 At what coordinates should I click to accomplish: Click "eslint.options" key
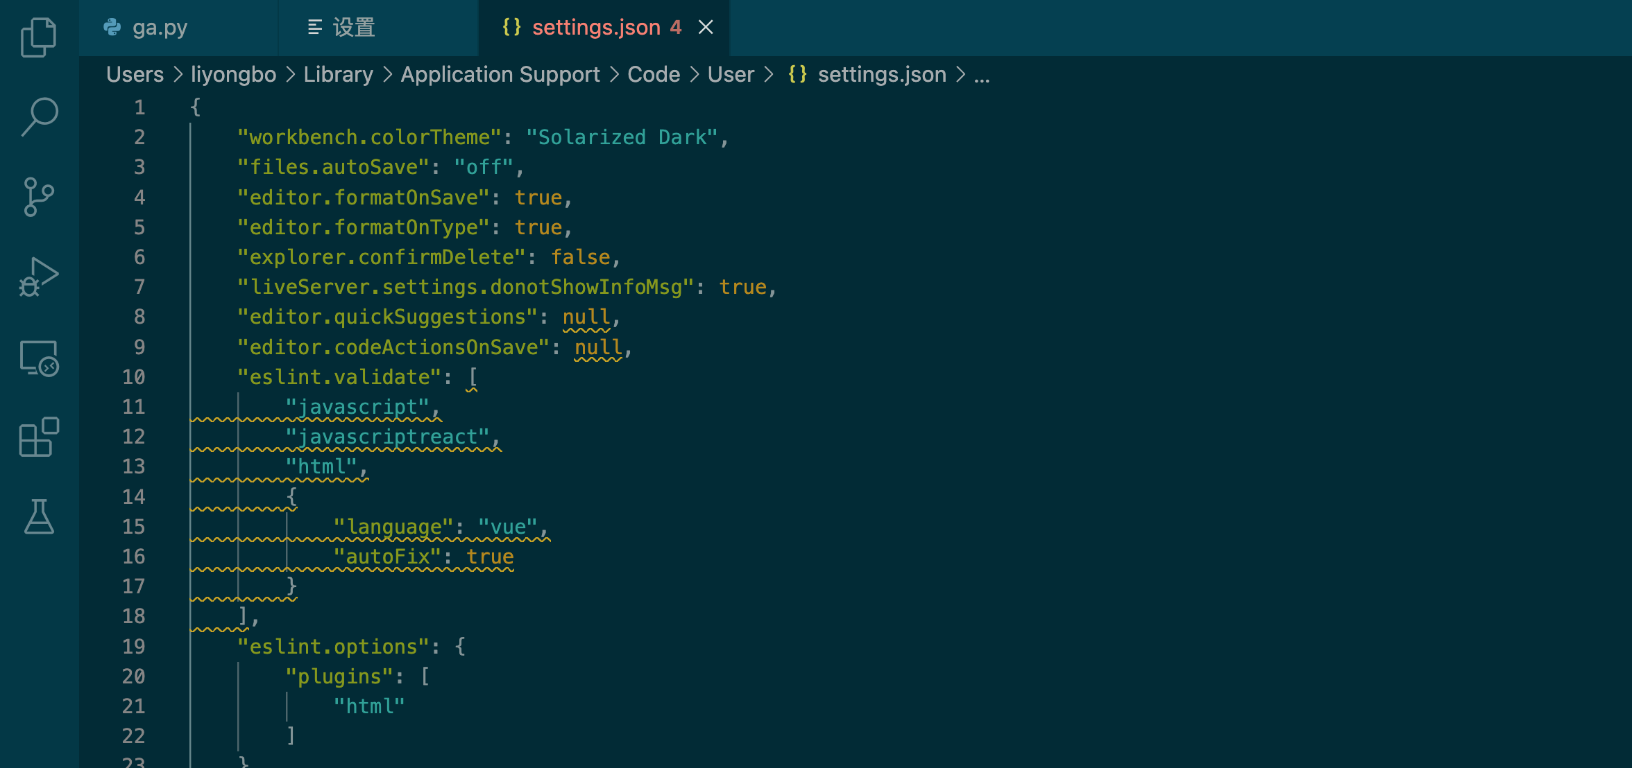click(333, 647)
